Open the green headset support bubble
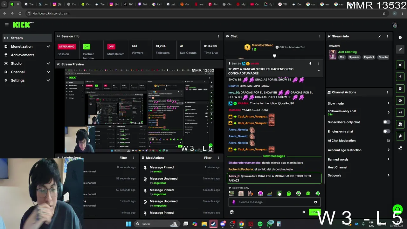 (x=397, y=210)
